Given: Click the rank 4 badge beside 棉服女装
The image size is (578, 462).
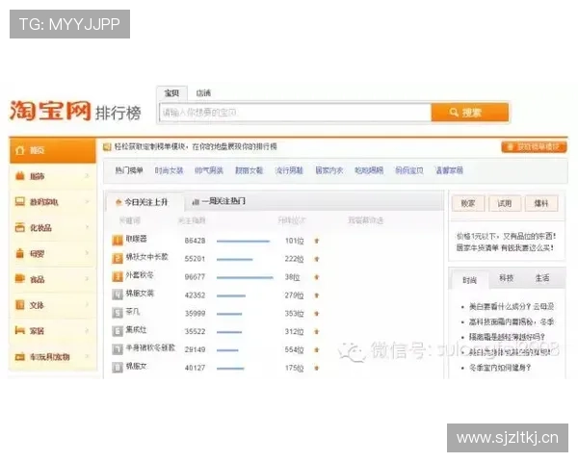Looking at the screenshot, I should pos(118,295).
